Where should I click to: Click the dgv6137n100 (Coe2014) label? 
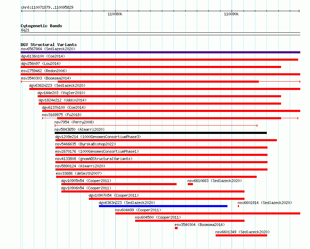tap(64, 107)
